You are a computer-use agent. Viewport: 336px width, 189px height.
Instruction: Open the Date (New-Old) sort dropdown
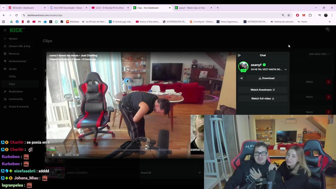point(319,54)
